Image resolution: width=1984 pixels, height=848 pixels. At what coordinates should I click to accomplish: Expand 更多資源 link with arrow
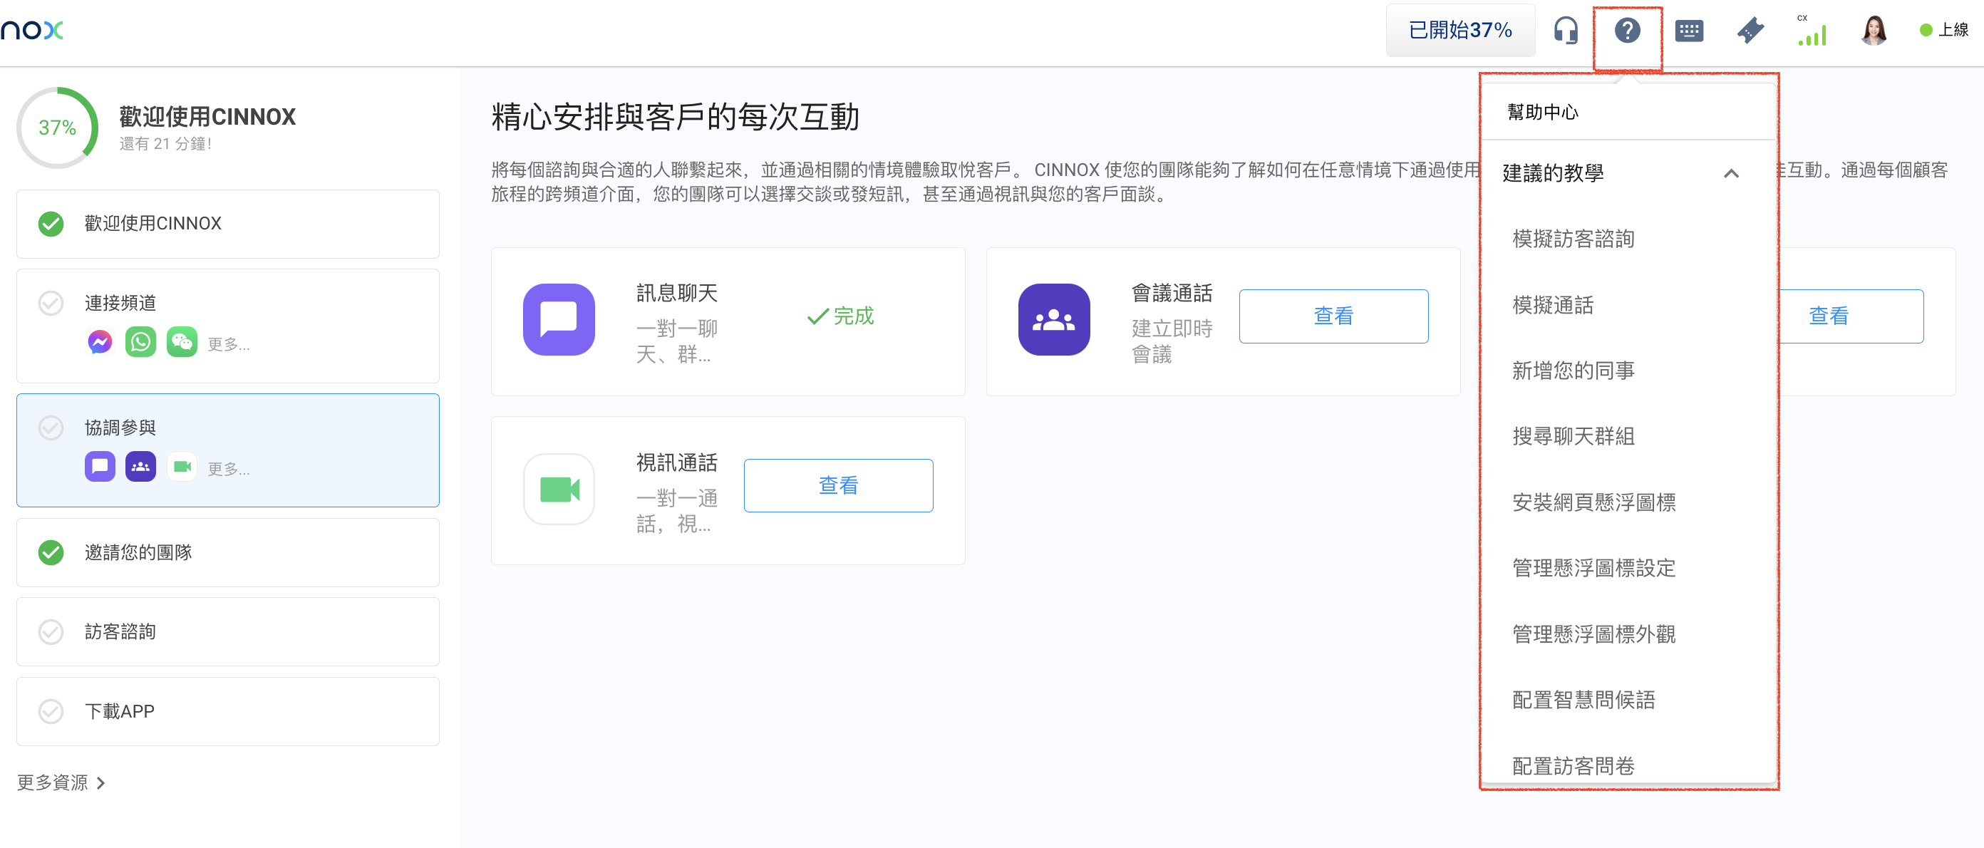[x=61, y=782]
